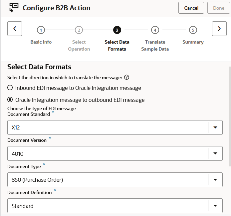Screen dimensions: 231x216
Task: Click the Document Type label
Action: tap(24, 166)
